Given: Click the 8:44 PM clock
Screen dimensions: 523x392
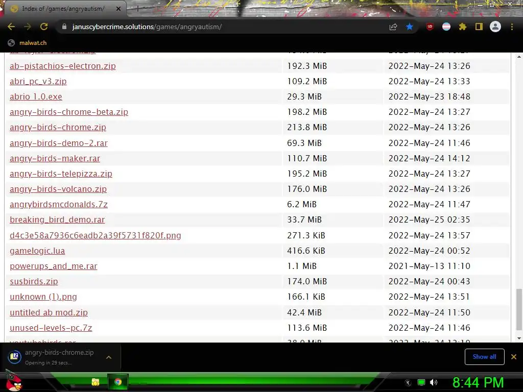Looking at the screenshot, I should [x=478, y=382].
